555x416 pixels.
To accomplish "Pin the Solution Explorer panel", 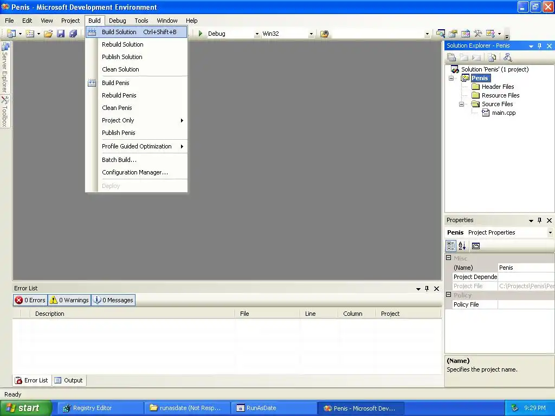I will pos(539,46).
